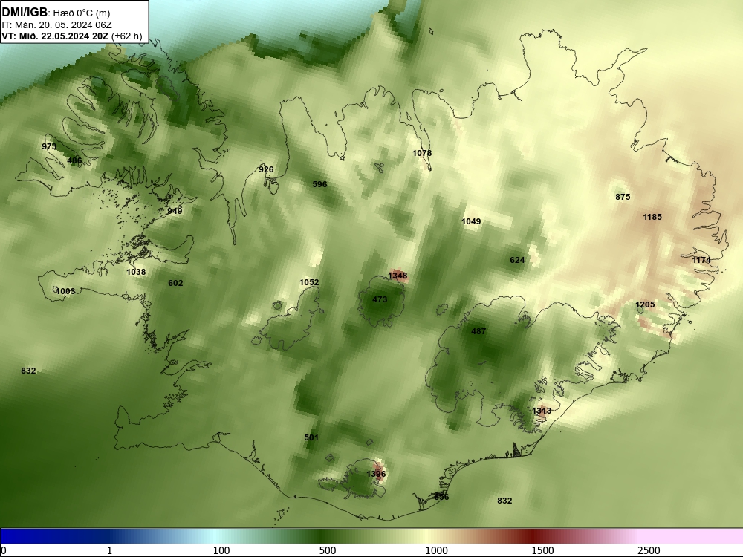Click the 973 height label
Viewport: 743px width, 557px height.
click(49, 146)
